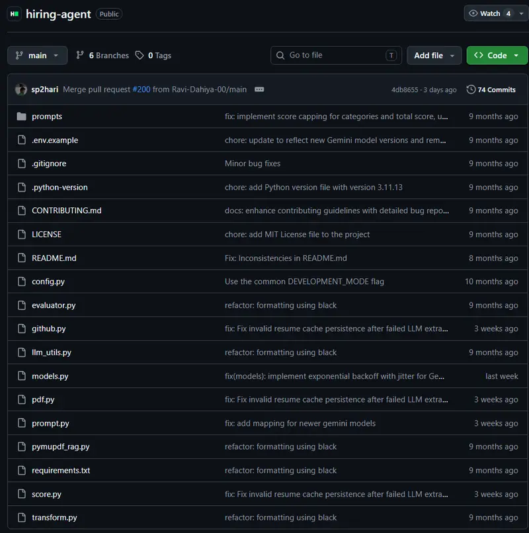Open the 'Minor bug fixes' commit message
The height and width of the screenshot is (533, 529).
253,164
